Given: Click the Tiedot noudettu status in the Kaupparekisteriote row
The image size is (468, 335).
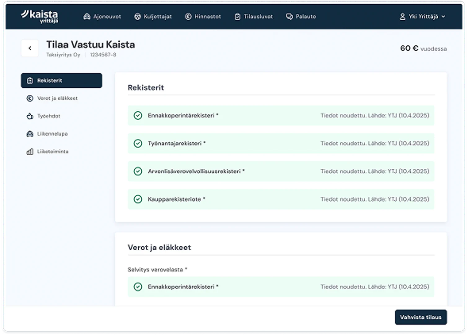Looking at the screenshot, I should (x=375, y=199).
